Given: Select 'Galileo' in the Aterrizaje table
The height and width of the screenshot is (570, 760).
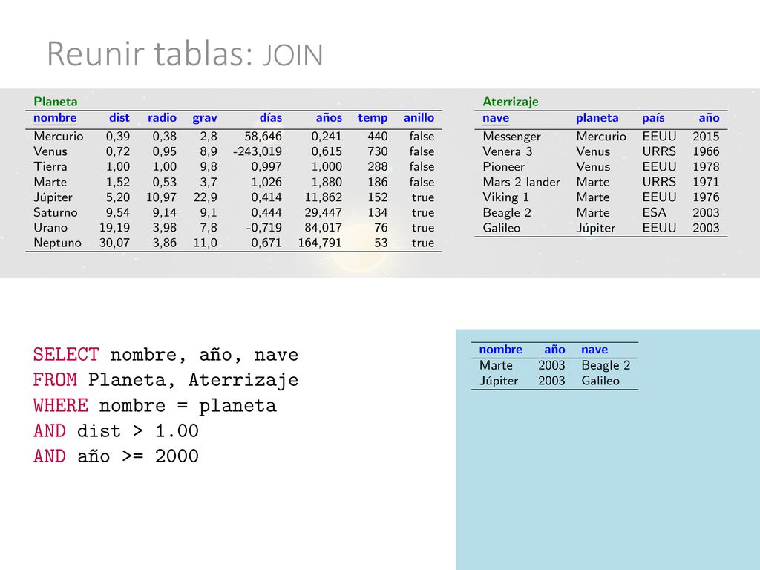Looking at the screenshot, I should pyautogui.click(x=501, y=227).
